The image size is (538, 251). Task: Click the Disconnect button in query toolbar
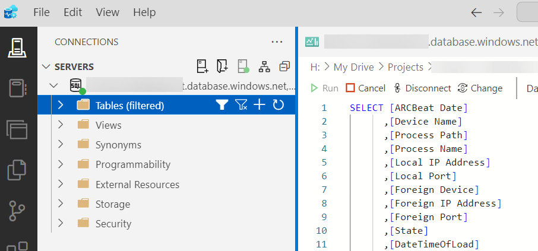tap(422, 88)
